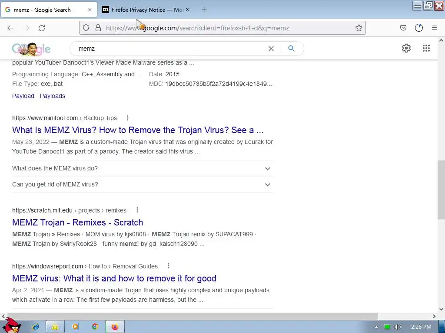Open MEMZ virus removal guide result

(114, 279)
